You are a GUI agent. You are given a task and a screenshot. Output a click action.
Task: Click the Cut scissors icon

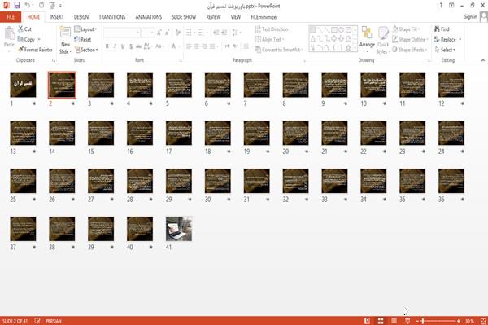(x=20, y=29)
